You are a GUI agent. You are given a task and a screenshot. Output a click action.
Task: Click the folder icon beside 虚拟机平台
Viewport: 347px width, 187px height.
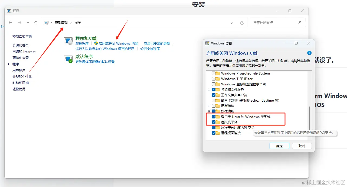(218, 122)
